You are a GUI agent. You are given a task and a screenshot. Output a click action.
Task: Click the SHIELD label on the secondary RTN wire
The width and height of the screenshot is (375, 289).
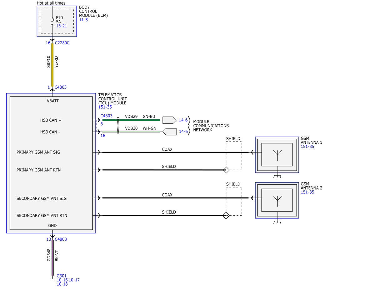[x=169, y=212]
